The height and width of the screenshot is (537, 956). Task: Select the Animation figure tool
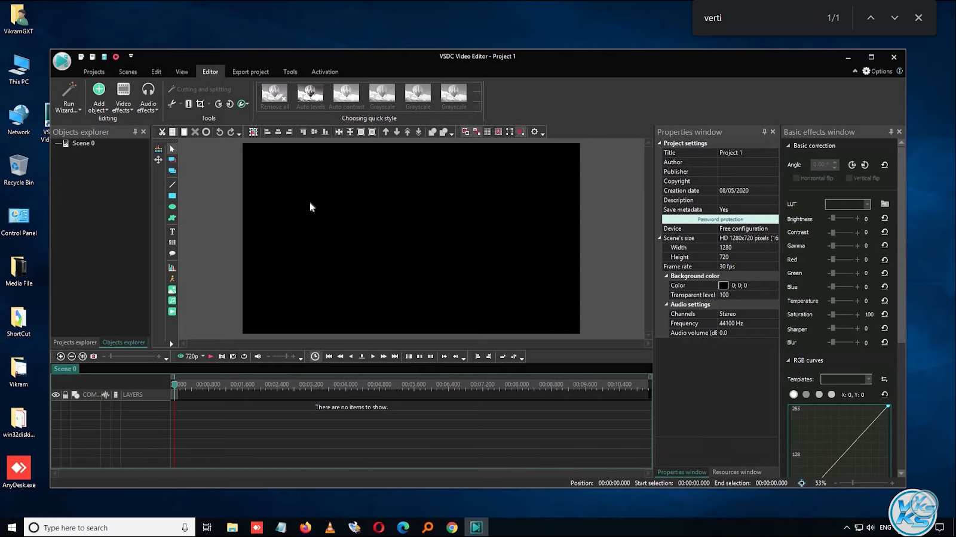pyautogui.click(x=172, y=279)
